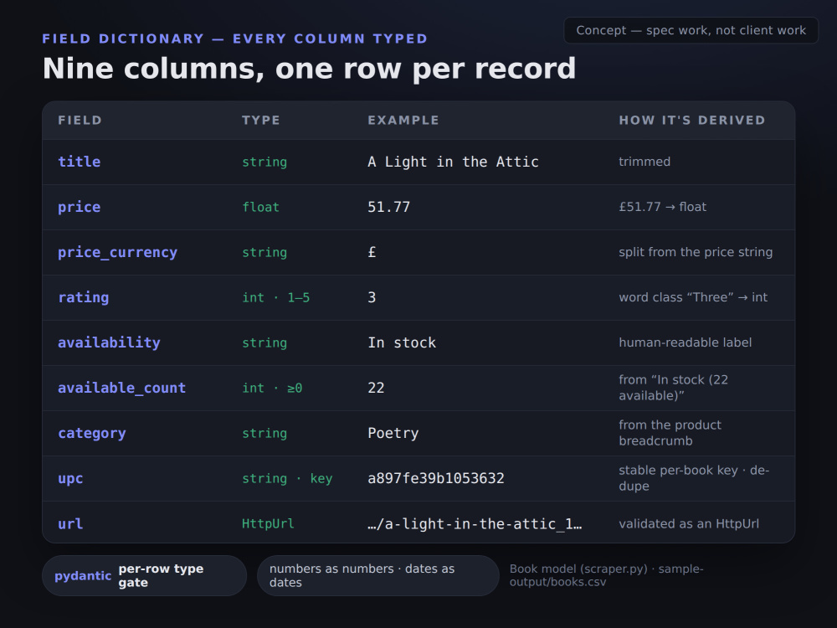Viewport: 837px width, 628px height.
Task: Click the example value '22'
Action: click(376, 389)
